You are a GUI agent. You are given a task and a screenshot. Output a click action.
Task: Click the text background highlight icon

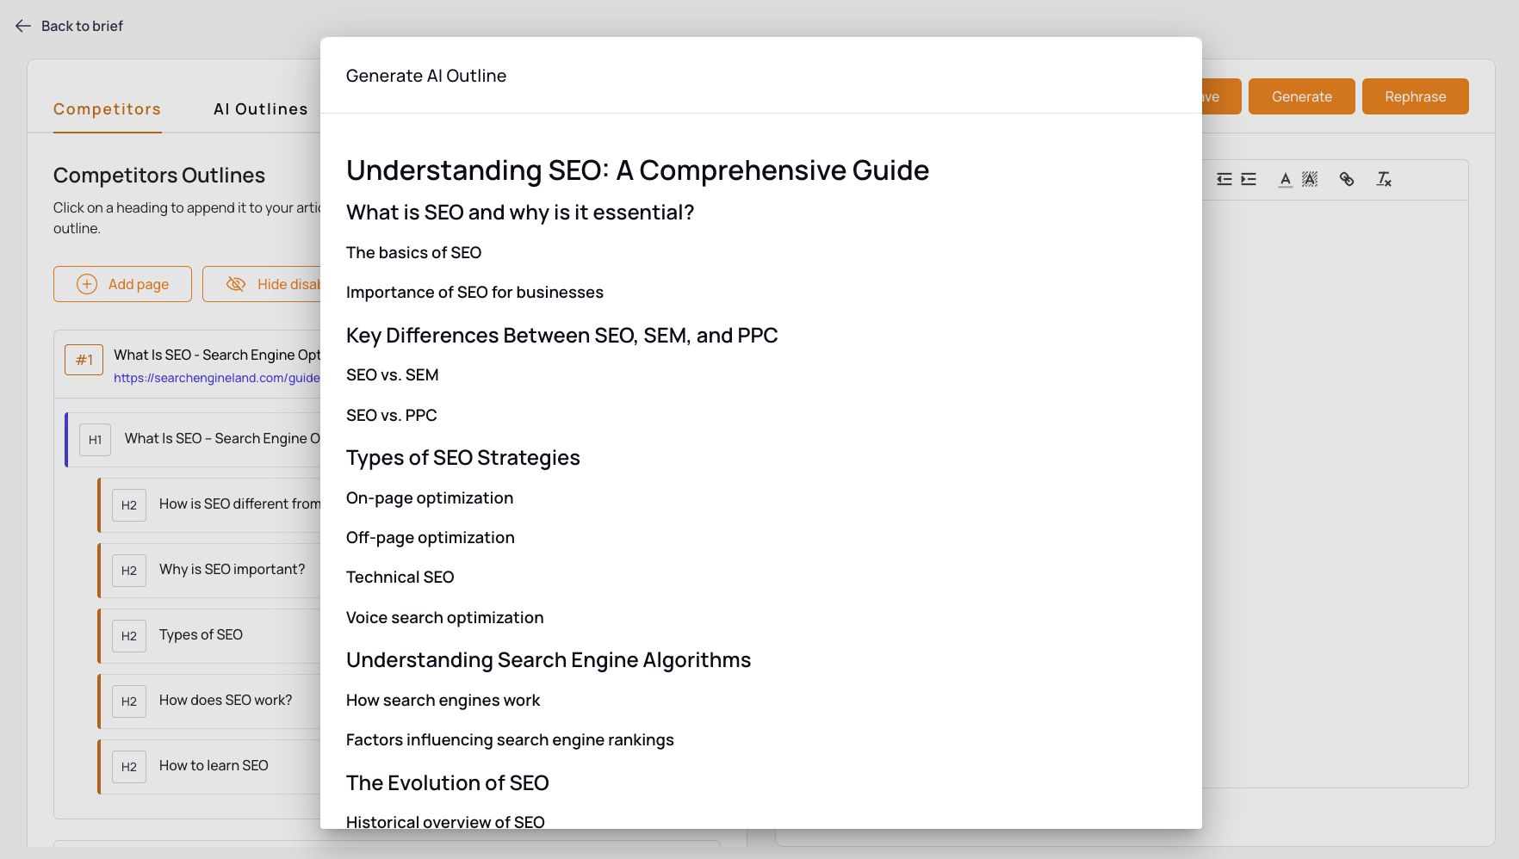pos(1310,179)
